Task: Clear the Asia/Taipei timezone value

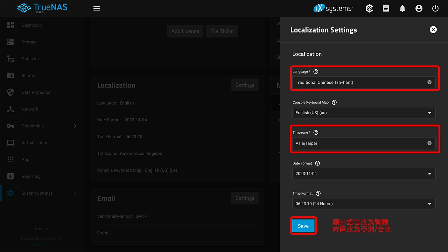Action: [x=429, y=143]
